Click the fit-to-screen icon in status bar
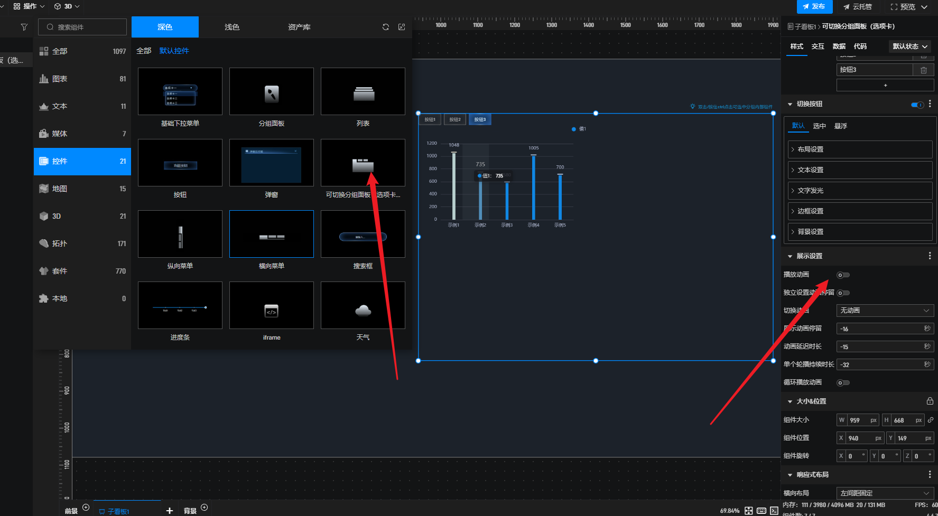The image size is (938, 516). [748, 511]
